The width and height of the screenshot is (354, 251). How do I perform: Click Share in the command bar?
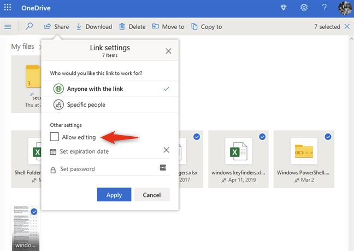[56, 27]
